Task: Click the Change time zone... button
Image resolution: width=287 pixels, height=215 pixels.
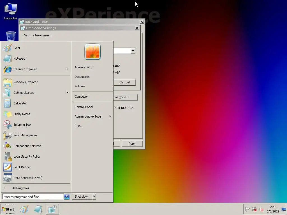Action: tap(125, 97)
